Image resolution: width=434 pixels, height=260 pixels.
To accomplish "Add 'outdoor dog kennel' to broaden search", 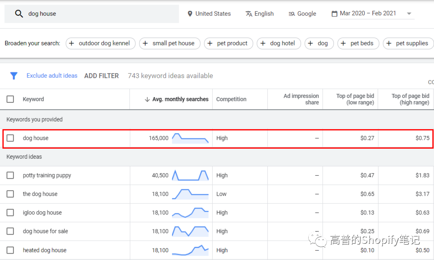I will point(99,43).
